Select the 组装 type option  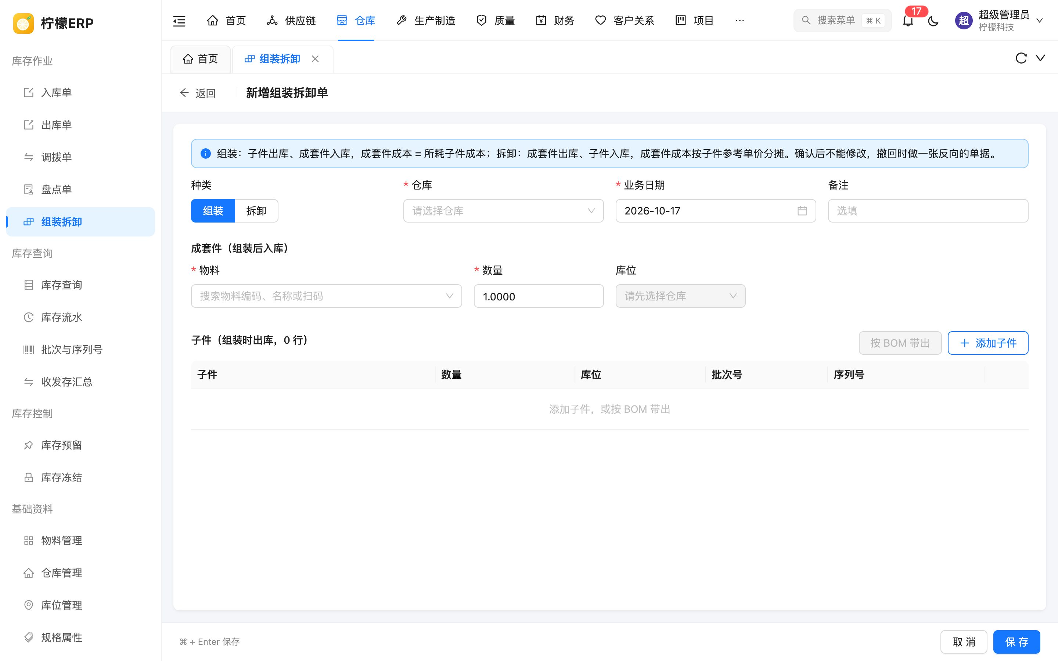point(213,211)
